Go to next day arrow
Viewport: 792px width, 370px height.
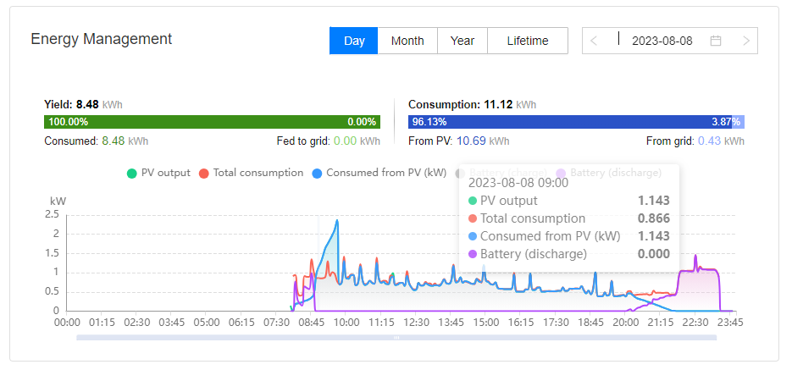coord(746,41)
